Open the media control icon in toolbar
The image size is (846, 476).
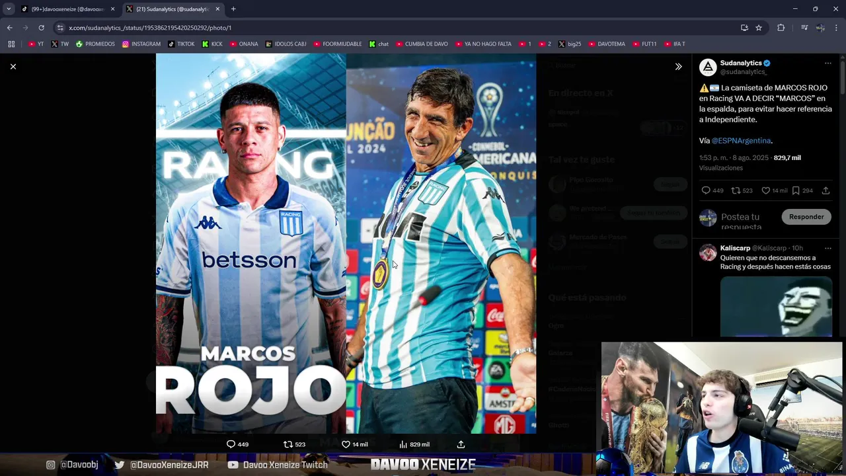[x=804, y=28]
